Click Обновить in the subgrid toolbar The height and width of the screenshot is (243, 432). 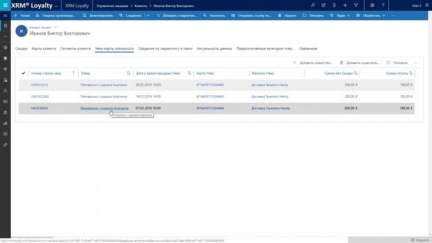(x=397, y=63)
